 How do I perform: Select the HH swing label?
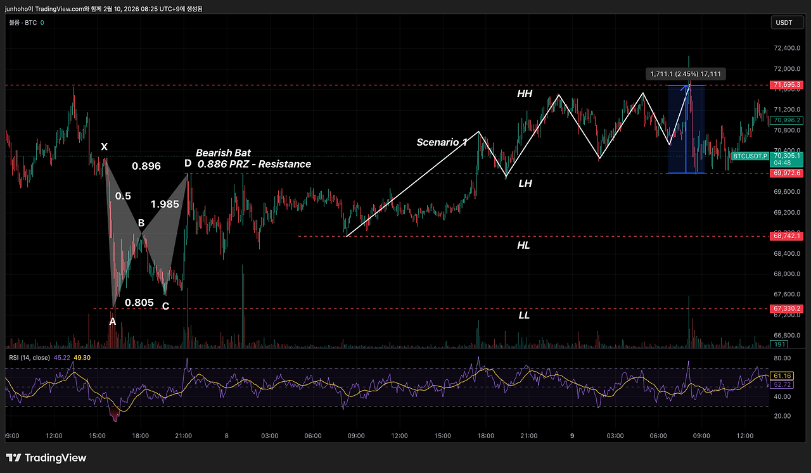[525, 94]
